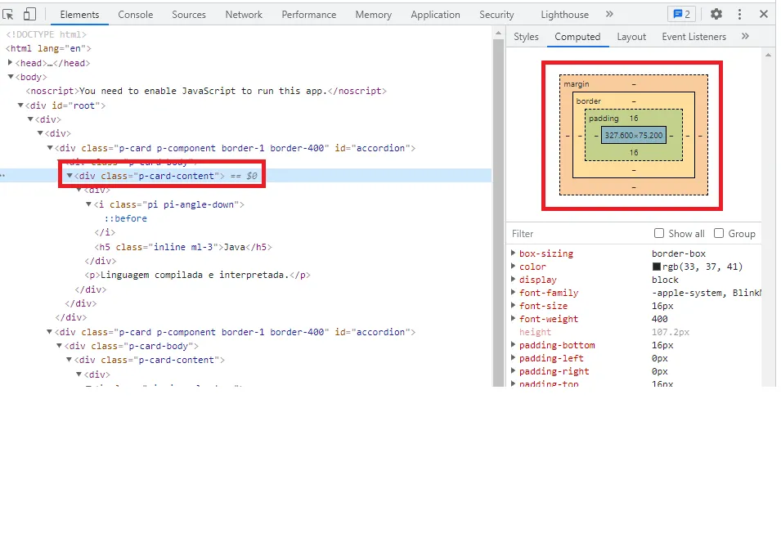Expand the head element node
This screenshot has height=547, width=781.
[x=10, y=63]
